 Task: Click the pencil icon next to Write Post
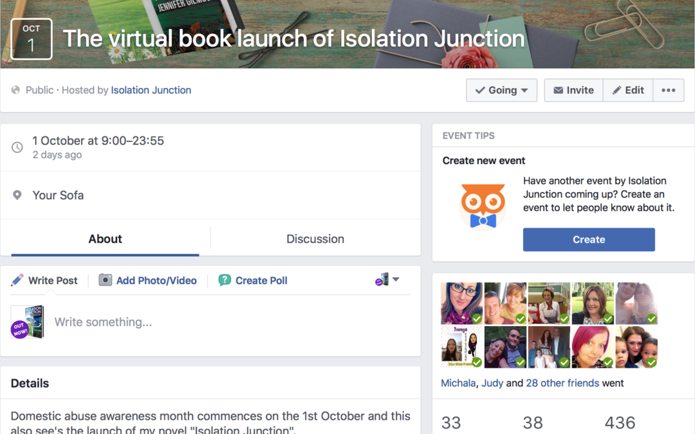pyautogui.click(x=17, y=280)
